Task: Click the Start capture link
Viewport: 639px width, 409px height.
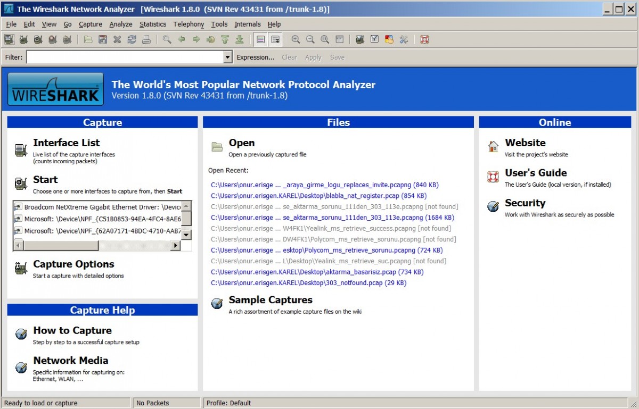Action: [x=45, y=180]
